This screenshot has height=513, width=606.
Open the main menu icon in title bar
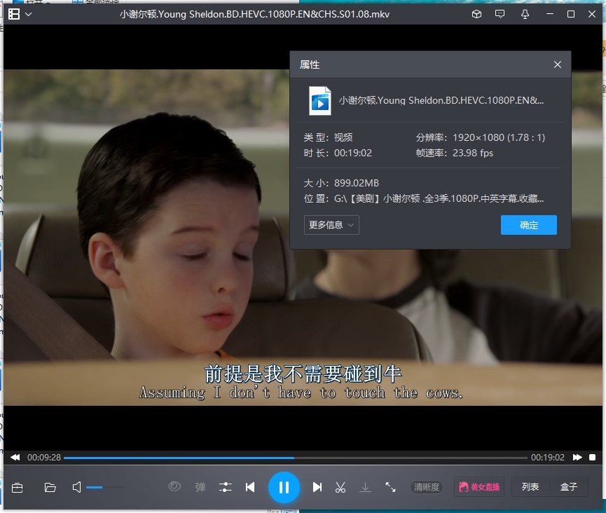coord(14,14)
